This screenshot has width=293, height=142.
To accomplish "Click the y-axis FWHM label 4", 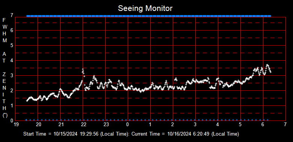I will click(12, 60).
